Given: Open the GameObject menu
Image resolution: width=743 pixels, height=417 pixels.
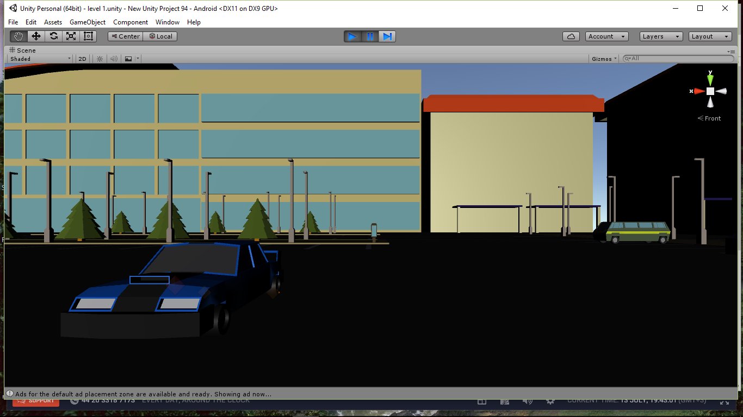Looking at the screenshot, I should click(x=87, y=22).
